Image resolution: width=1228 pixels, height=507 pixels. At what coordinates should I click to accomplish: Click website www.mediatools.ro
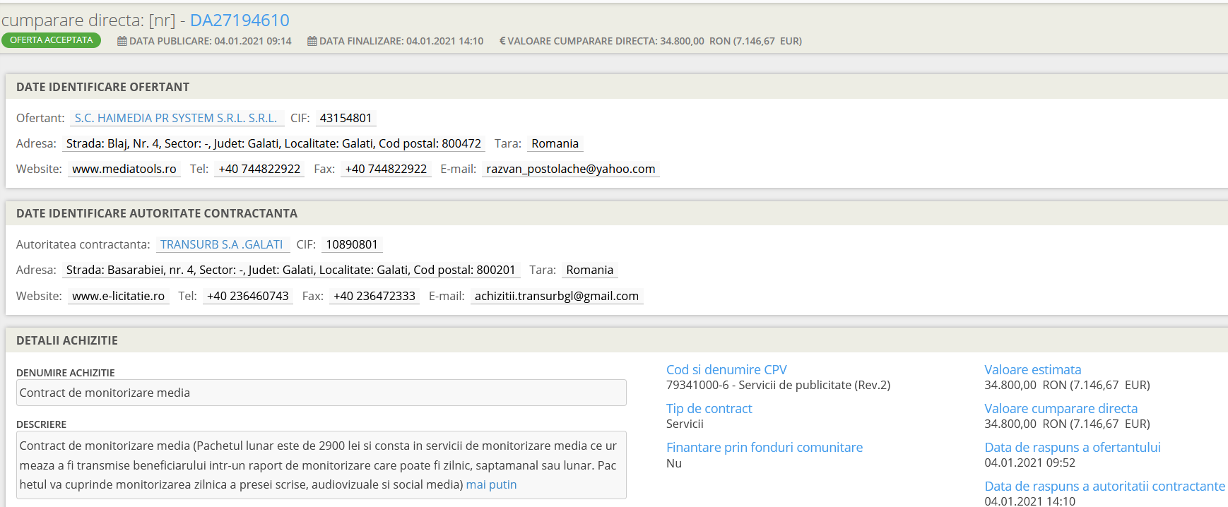coord(124,169)
